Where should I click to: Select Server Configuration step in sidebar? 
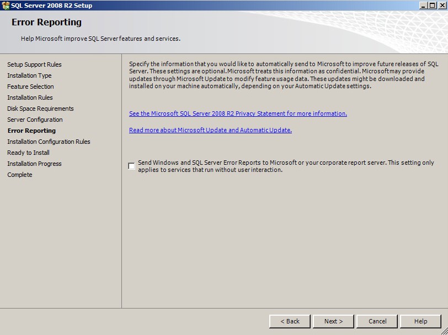[x=35, y=120]
